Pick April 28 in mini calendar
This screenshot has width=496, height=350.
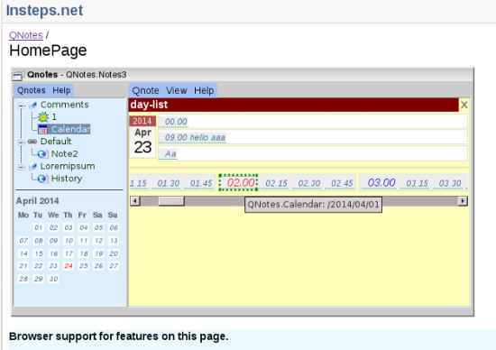(x=23, y=279)
